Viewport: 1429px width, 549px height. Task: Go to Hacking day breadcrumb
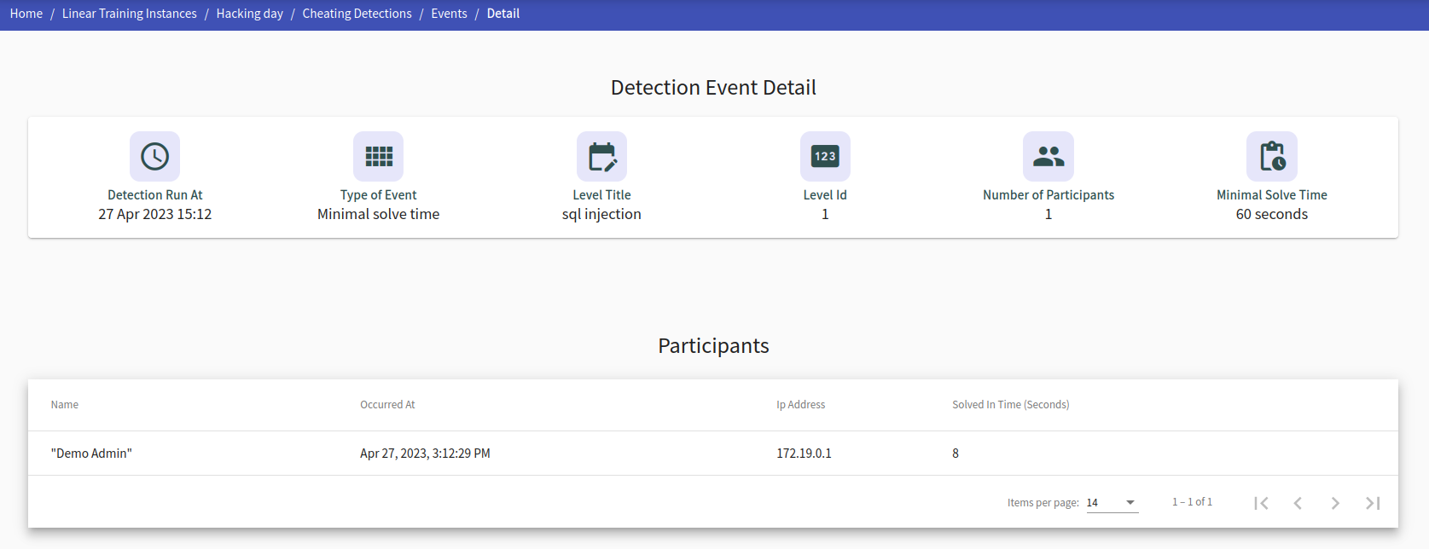(x=250, y=14)
